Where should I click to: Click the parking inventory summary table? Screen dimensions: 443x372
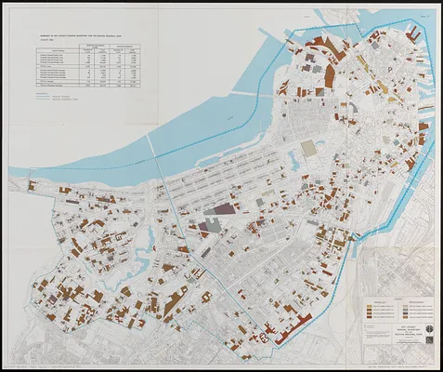[x=88, y=66]
